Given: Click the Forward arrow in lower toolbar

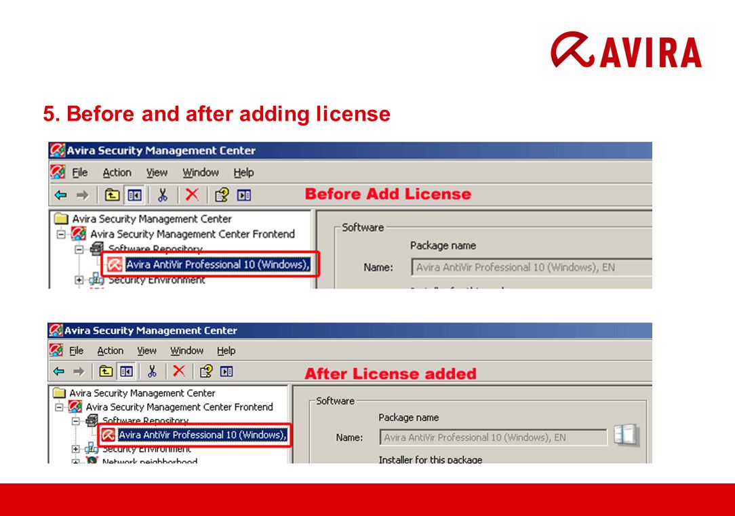Looking at the screenshot, I should (x=78, y=372).
